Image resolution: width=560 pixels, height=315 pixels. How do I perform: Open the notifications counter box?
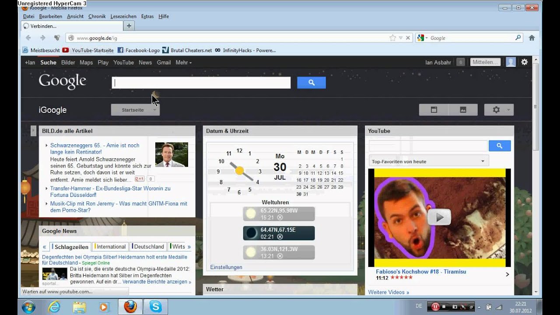pyautogui.click(x=460, y=62)
